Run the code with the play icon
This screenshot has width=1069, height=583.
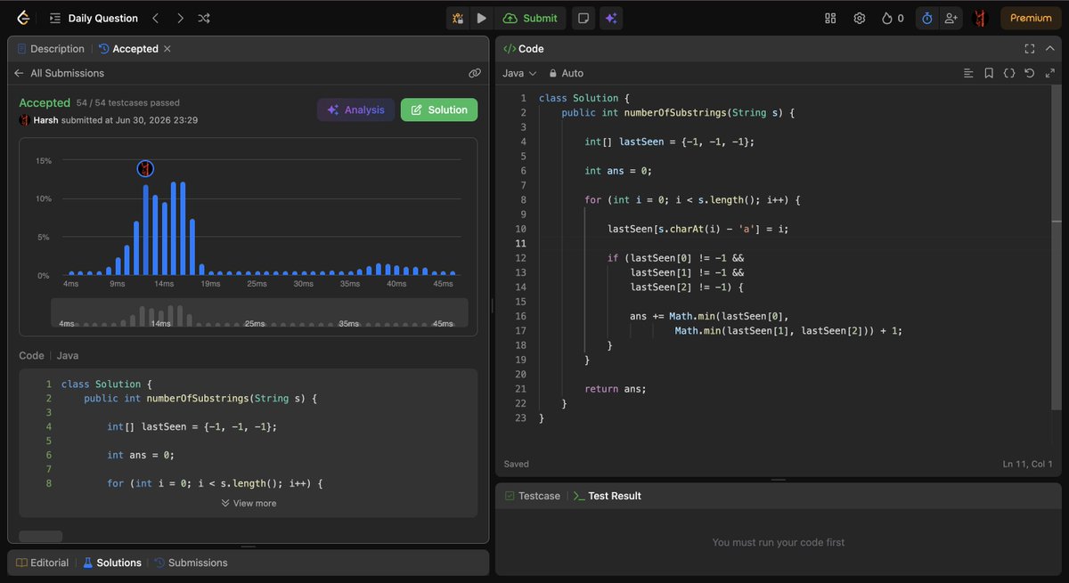tap(481, 18)
